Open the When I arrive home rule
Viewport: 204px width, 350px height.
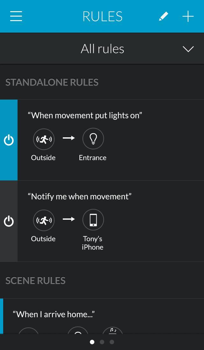pyautogui.click(x=53, y=314)
